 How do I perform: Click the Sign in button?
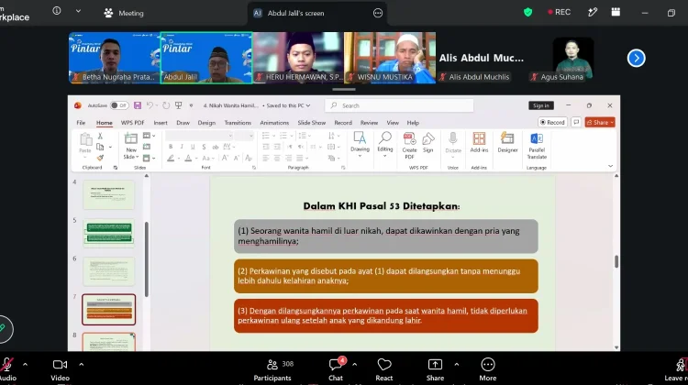(541, 105)
